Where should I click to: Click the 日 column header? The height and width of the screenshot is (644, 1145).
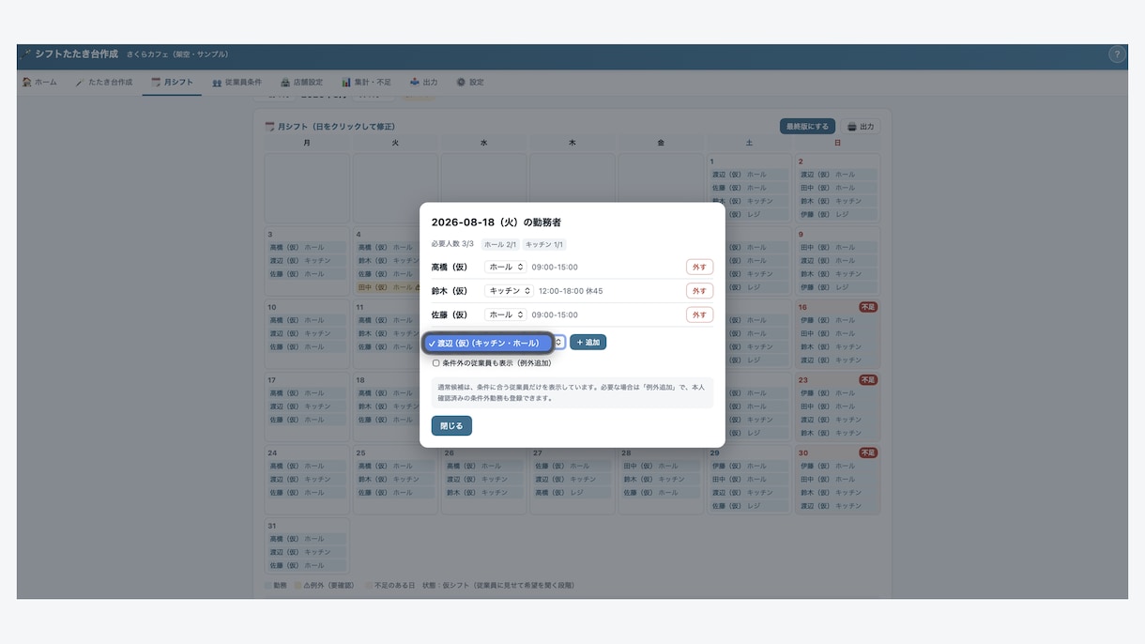point(838,143)
